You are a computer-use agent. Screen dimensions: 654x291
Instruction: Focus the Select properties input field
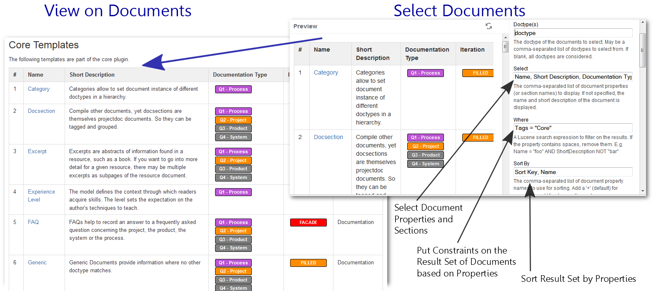click(573, 77)
